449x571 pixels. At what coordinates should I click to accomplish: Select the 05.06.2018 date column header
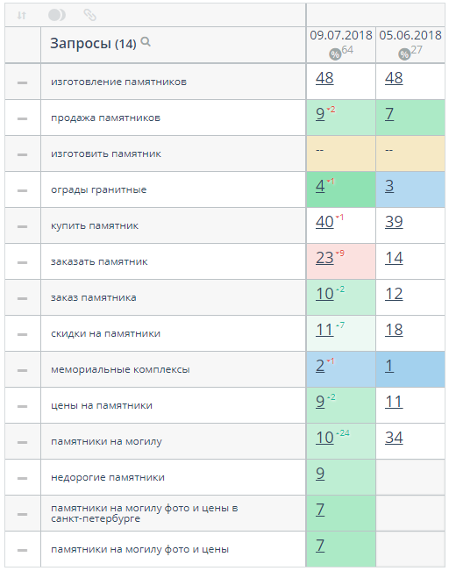(x=410, y=35)
